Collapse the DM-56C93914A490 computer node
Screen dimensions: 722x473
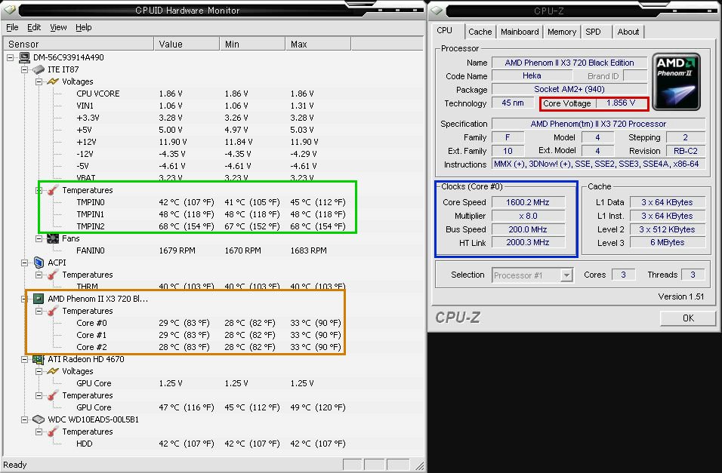pos(10,57)
